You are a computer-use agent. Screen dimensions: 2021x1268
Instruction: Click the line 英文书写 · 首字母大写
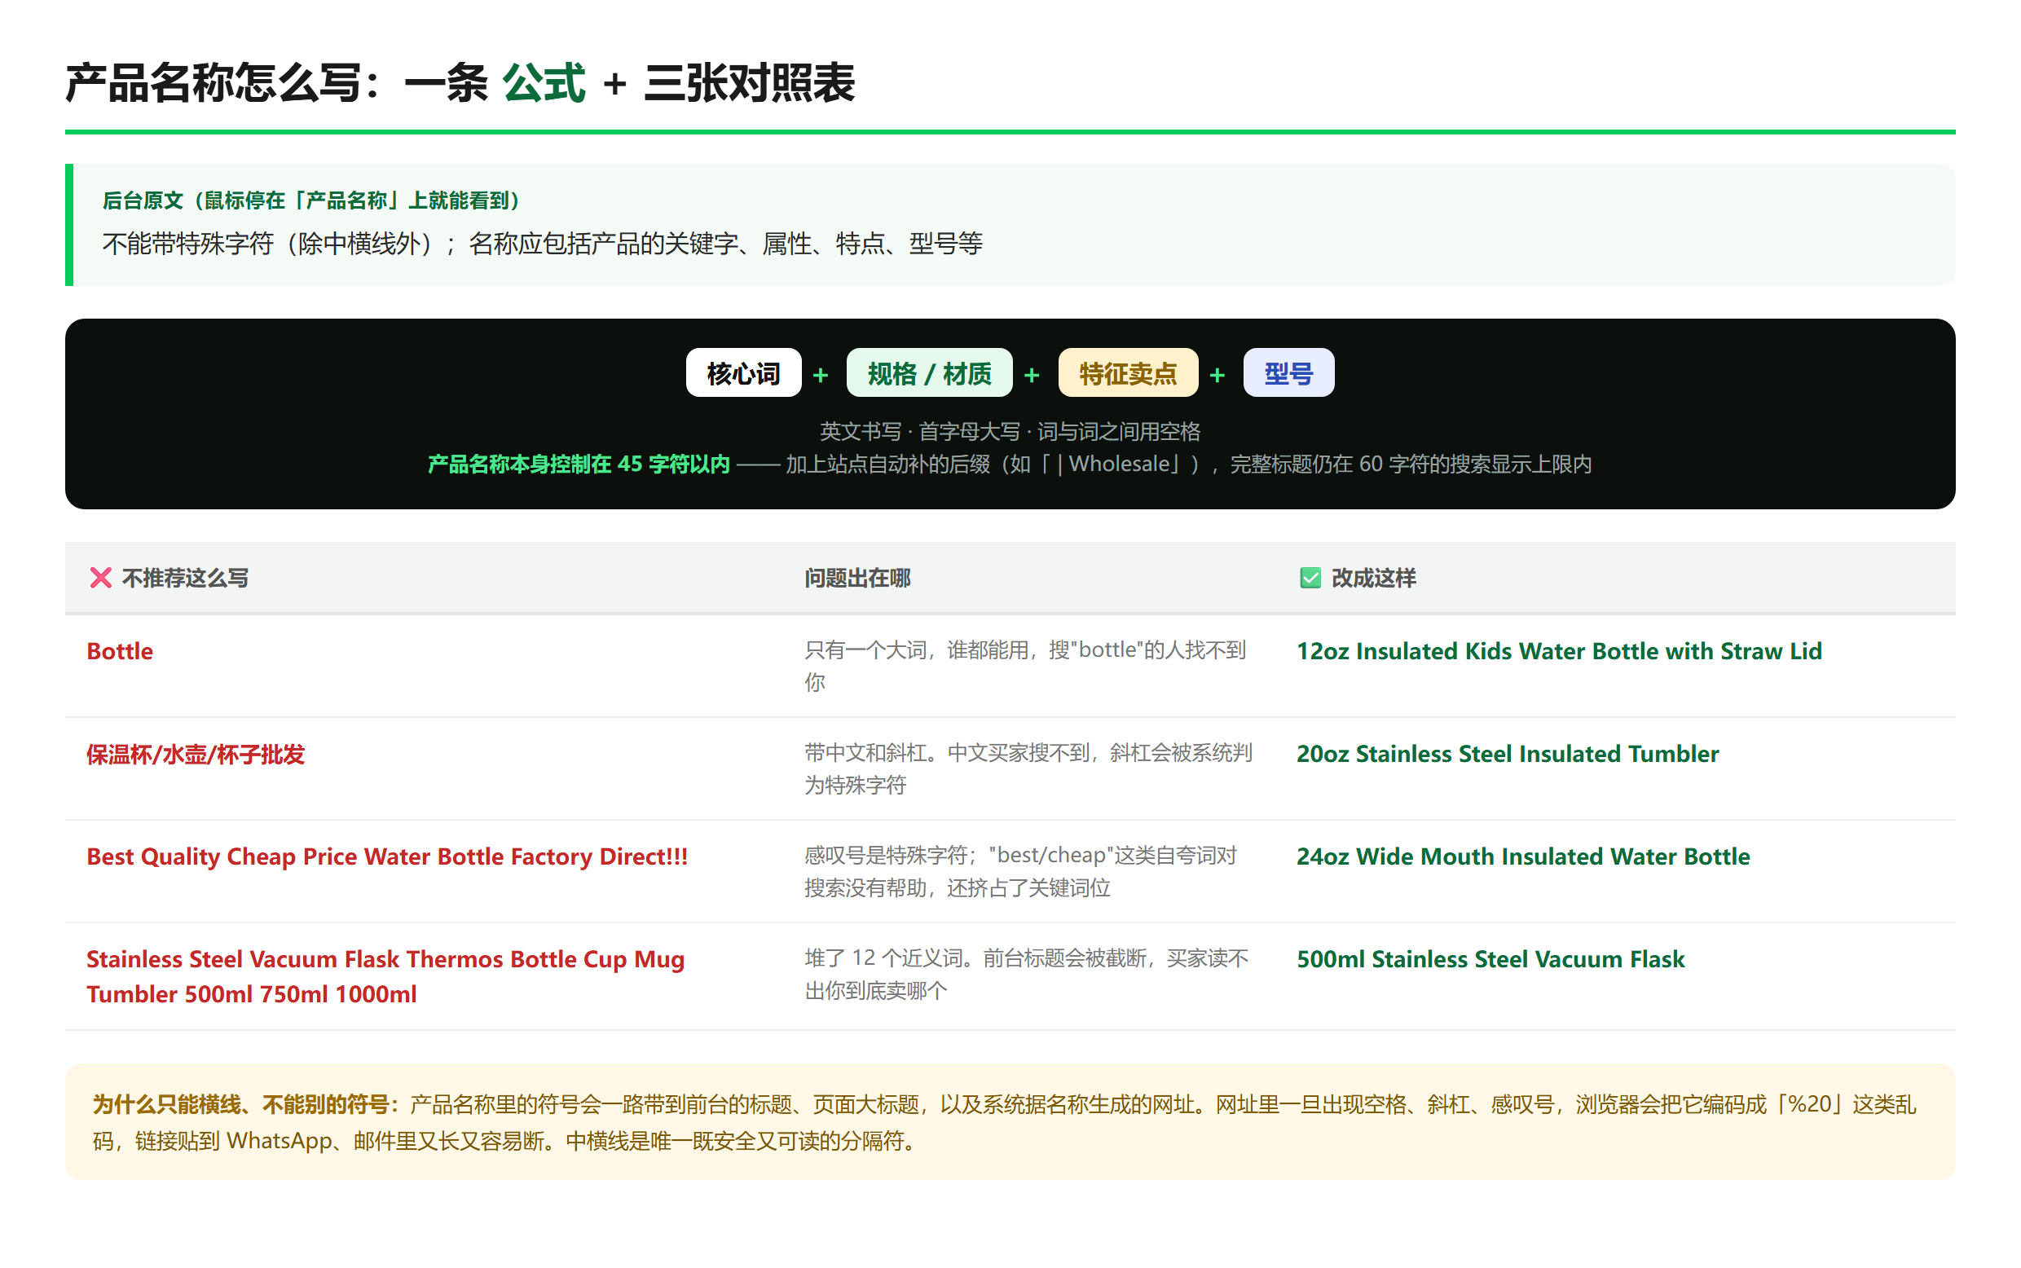click(x=1010, y=431)
